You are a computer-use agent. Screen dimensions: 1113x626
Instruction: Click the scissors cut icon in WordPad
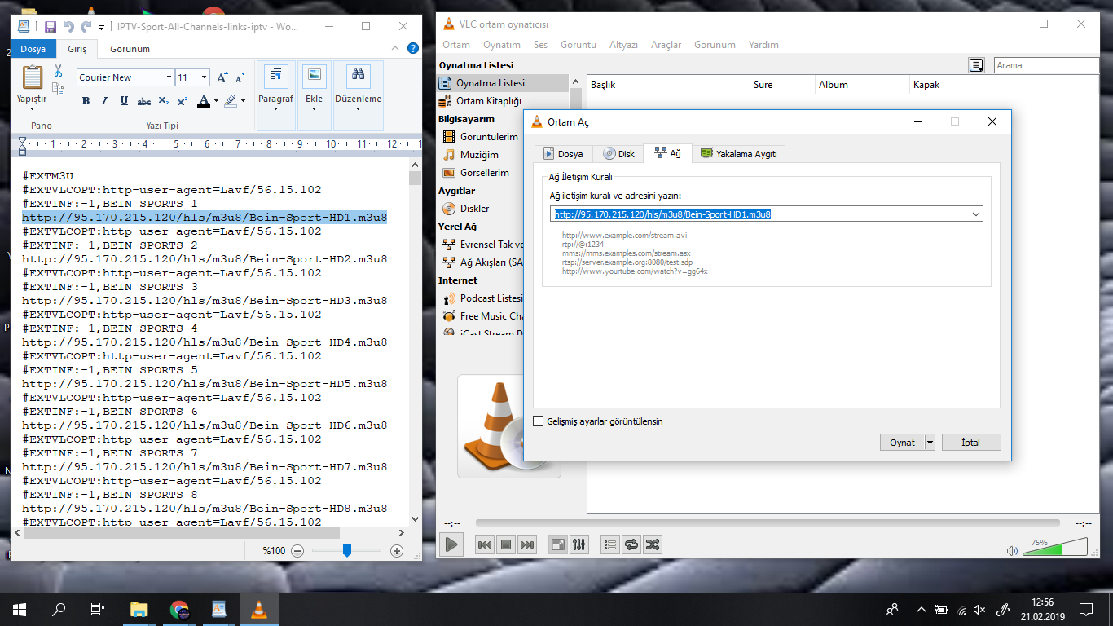pyautogui.click(x=59, y=71)
